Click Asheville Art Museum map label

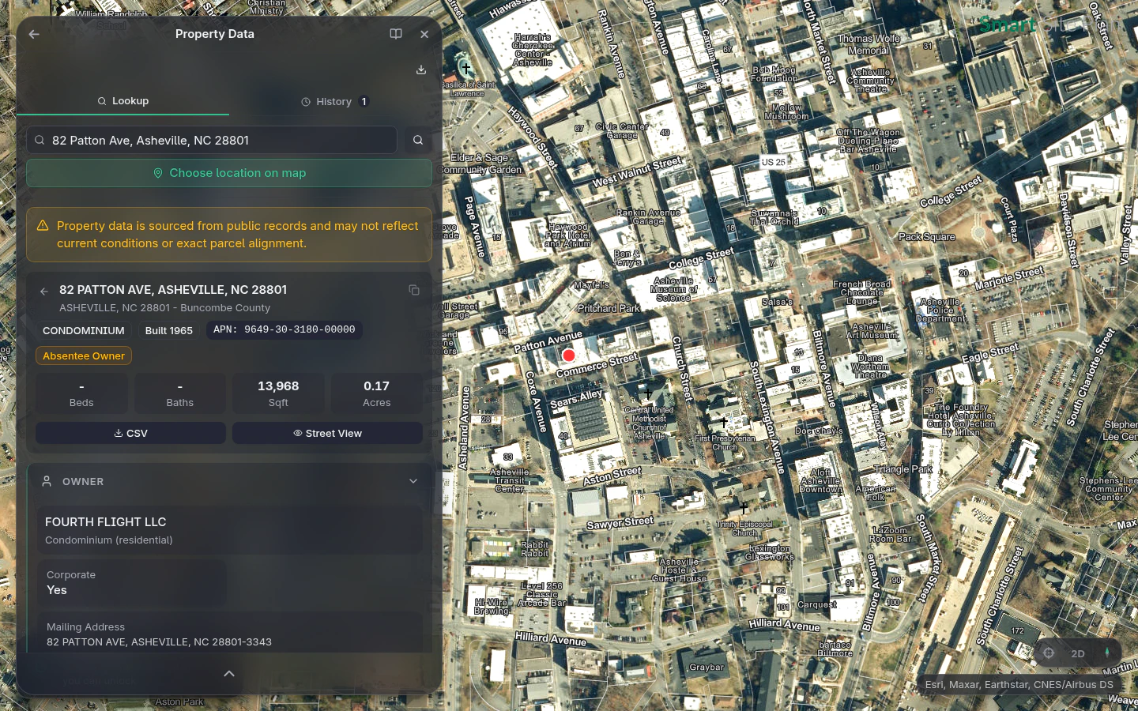[x=872, y=331]
